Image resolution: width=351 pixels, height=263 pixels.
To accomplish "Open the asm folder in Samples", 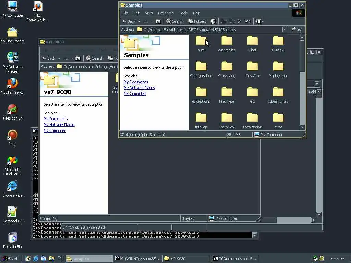I will [x=201, y=44].
